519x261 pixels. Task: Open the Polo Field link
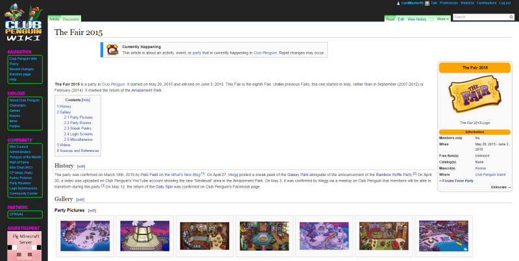(x=148, y=175)
